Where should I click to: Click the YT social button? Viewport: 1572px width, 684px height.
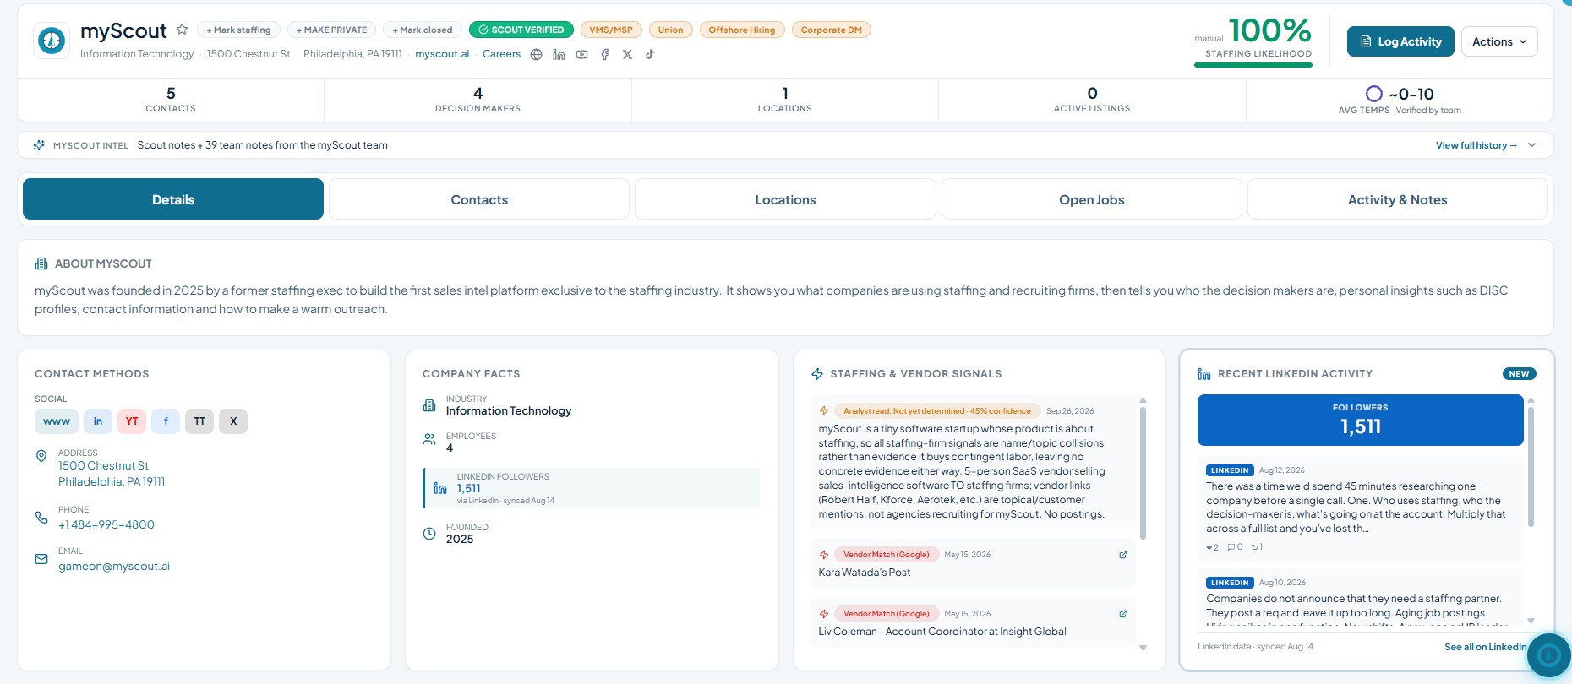[x=132, y=421]
